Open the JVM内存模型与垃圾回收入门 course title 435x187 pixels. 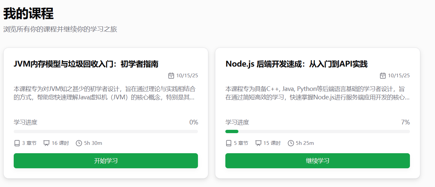tap(86, 64)
